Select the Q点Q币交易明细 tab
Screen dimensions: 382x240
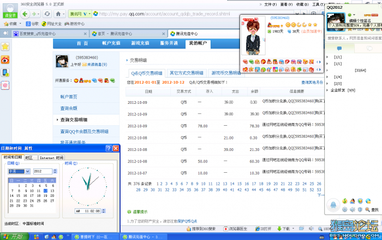(147, 73)
